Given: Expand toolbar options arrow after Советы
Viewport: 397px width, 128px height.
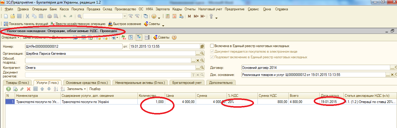Looking at the screenshot, I should (163, 25).
